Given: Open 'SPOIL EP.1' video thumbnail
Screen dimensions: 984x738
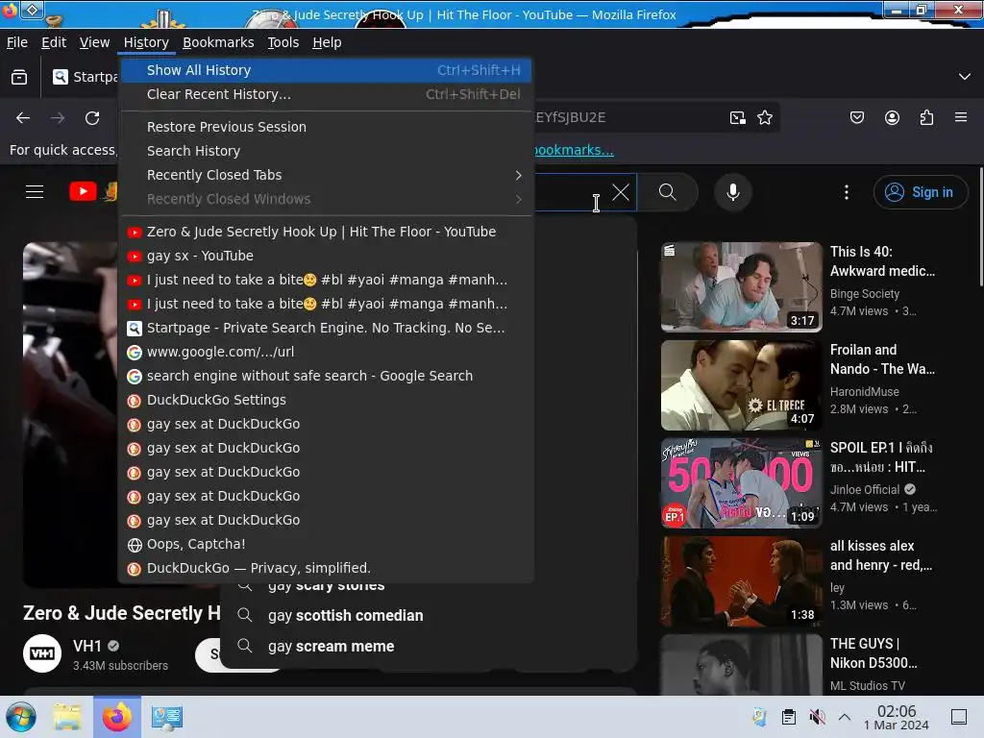Looking at the screenshot, I should pos(741,483).
